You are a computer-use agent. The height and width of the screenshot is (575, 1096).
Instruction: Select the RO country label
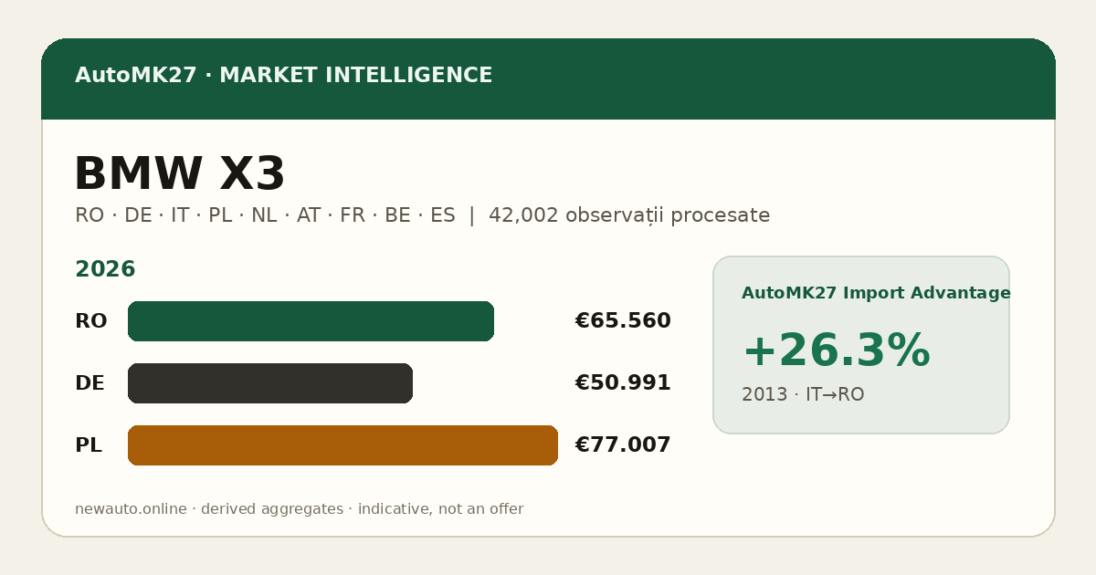[90, 321]
